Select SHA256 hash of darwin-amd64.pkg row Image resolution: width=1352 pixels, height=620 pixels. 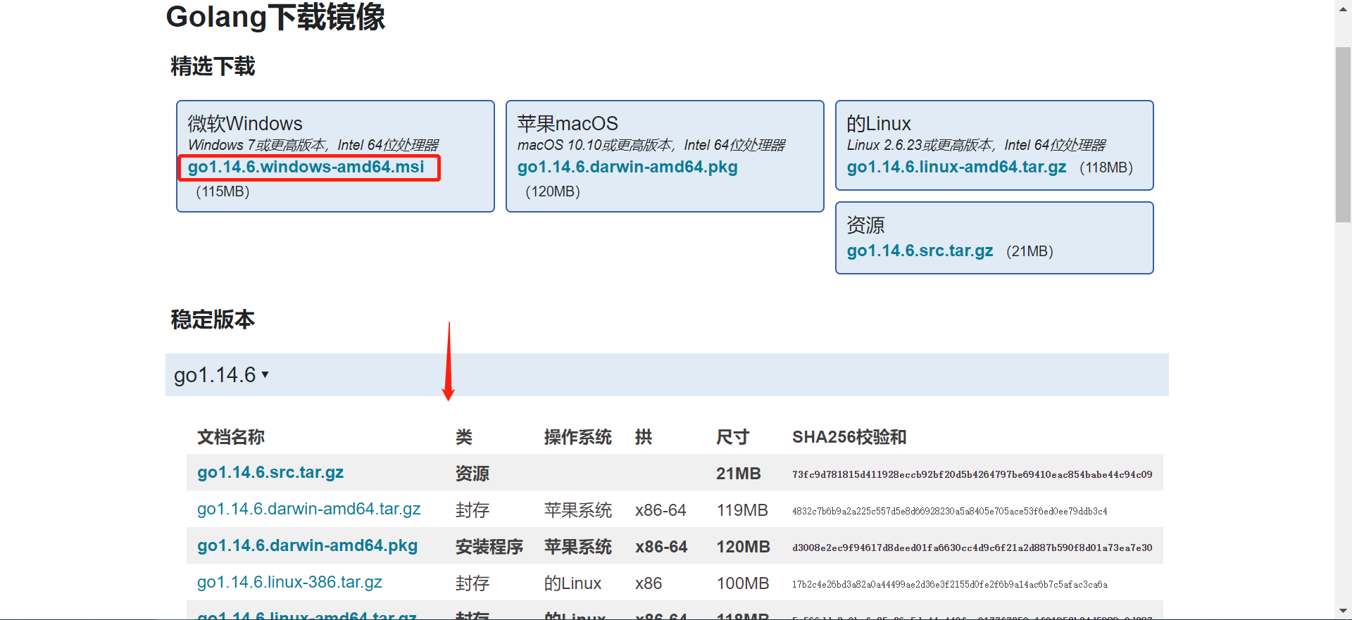[972, 548]
